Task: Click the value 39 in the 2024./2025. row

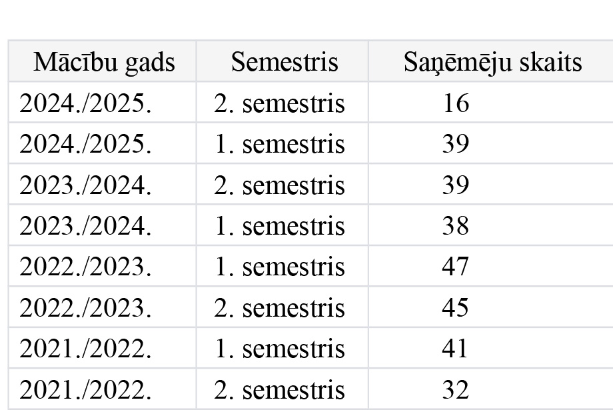Action: pyautogui.click(x=456, y=144)
